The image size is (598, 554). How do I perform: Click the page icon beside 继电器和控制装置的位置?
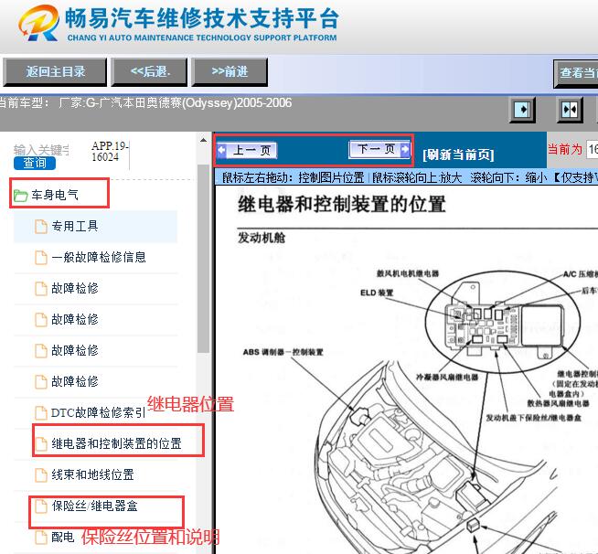point(41,443)
